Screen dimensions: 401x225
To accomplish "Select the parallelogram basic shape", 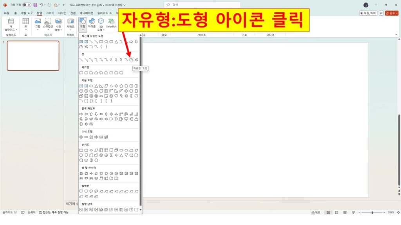I will coord(106,86).
